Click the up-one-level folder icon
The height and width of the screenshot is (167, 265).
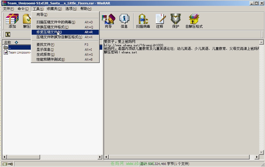(x=8, y=34)
